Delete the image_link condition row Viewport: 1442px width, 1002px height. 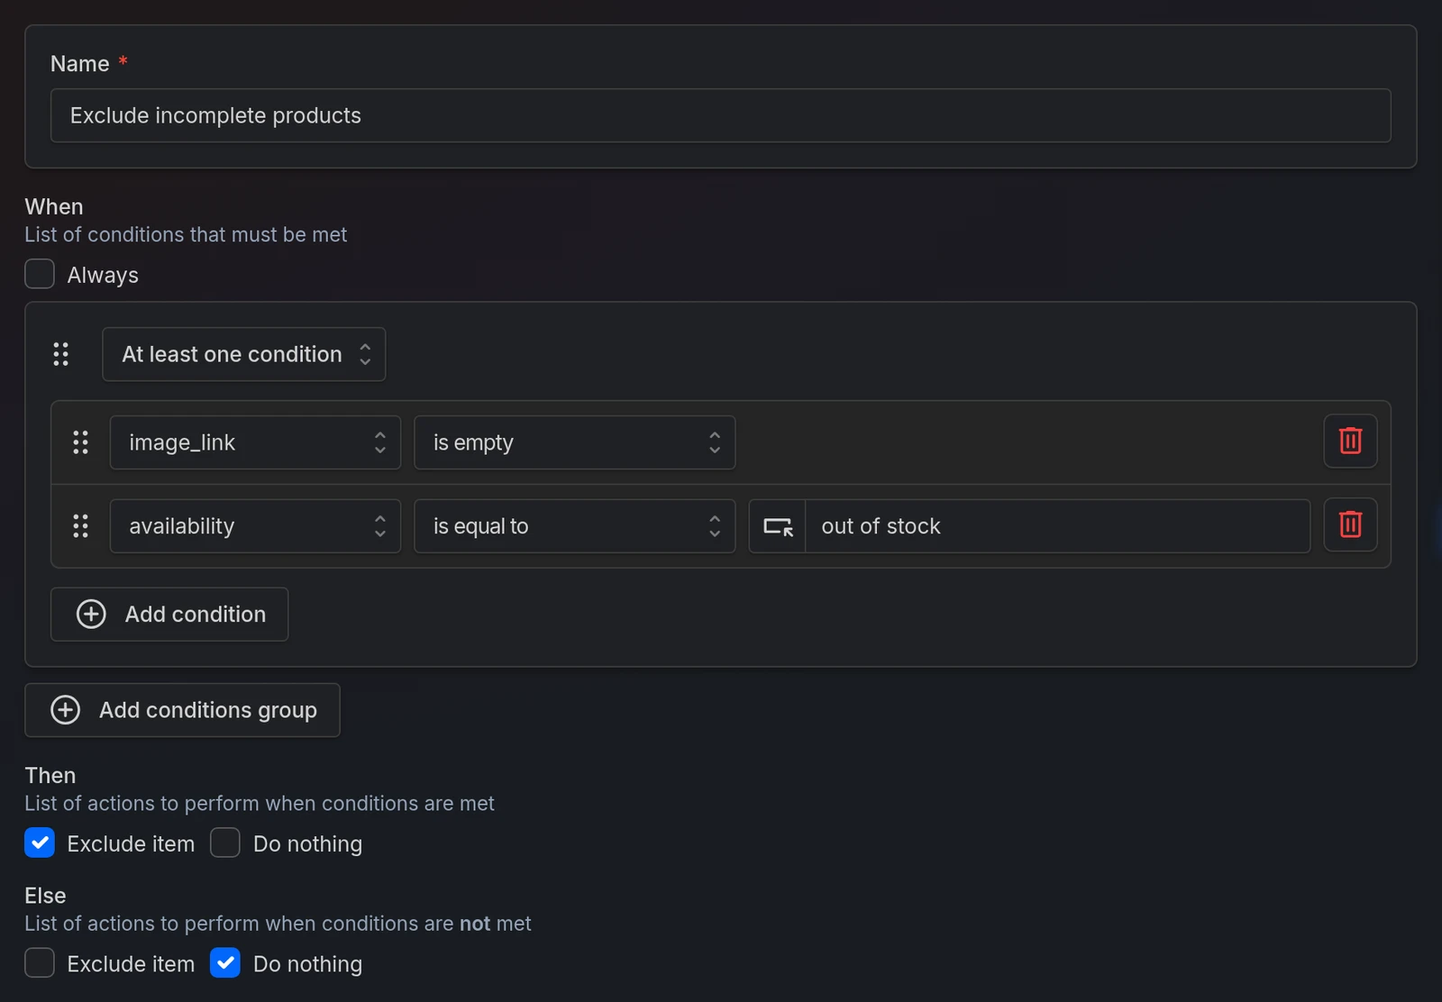click(1350, 442)
